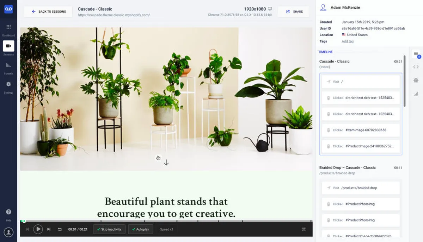Share this session recording
This screenshot has width=423, height=242.
click(x=294, y=12)
